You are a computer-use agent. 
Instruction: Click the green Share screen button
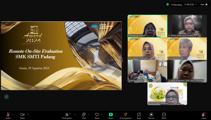(x=111, y=116)
